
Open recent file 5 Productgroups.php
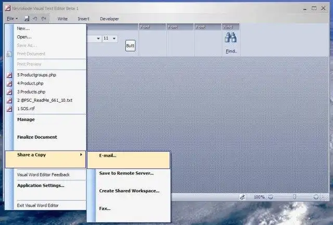(50, 75)
